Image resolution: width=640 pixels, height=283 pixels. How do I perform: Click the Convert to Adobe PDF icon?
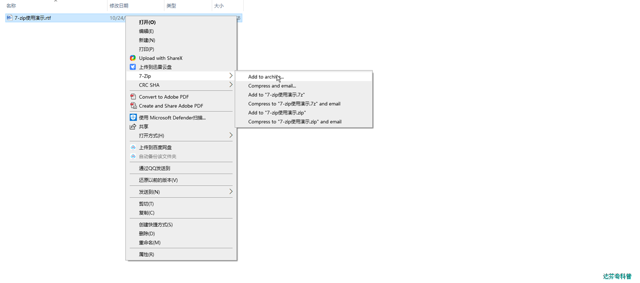(133, 97)
